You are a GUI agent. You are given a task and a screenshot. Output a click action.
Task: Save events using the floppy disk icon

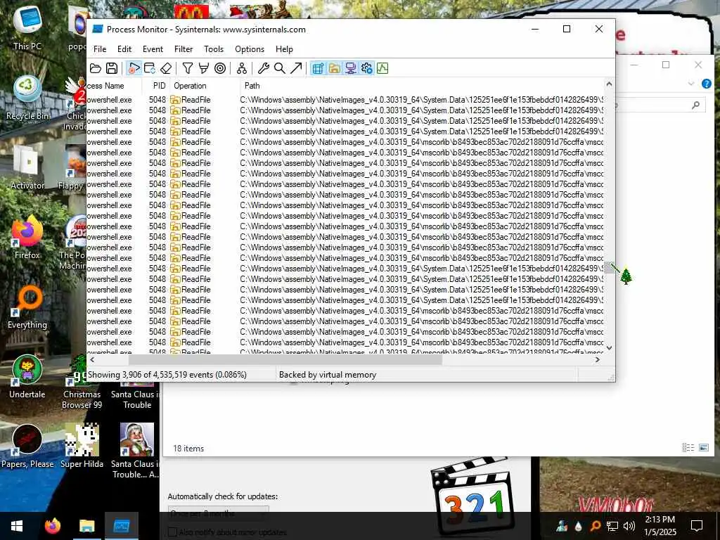(x=112, y=68)
